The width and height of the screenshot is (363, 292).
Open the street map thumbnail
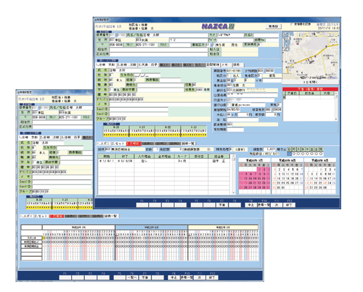(311, 55)
